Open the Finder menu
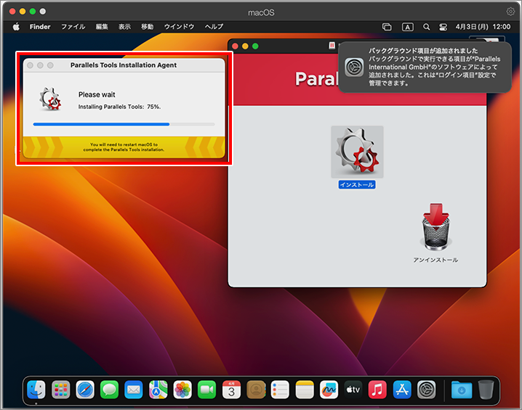 pos(40,27)
